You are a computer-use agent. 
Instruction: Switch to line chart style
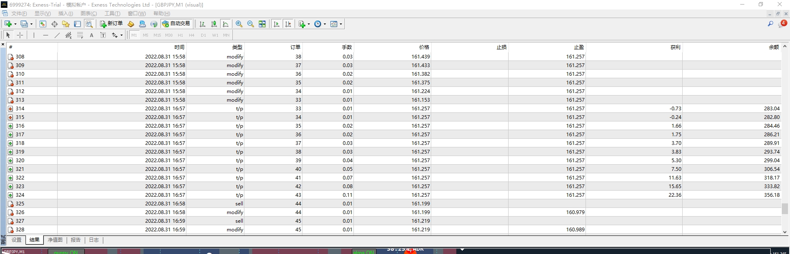point(225,24)
